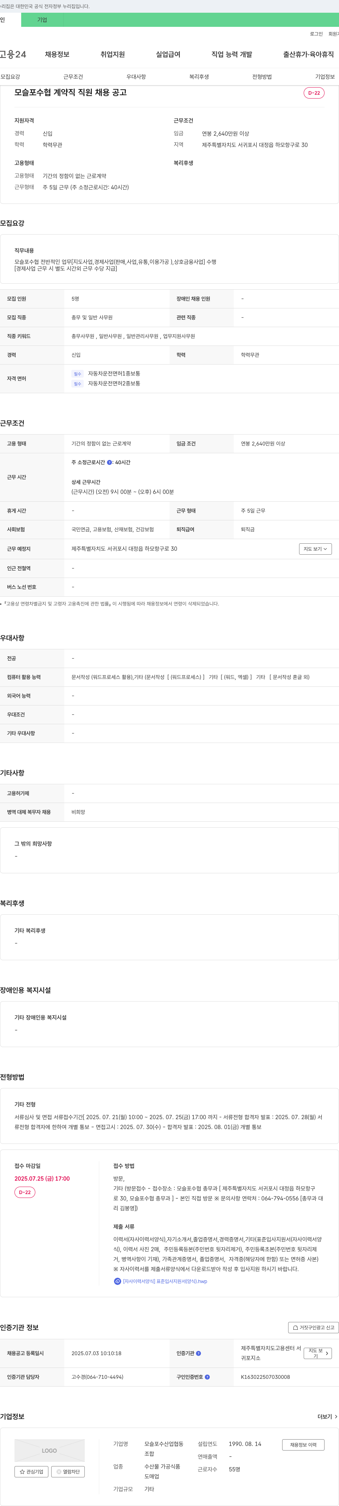Image resolution: width=339 pixels, height=1506 pixels.
Task: Click the 열람차단 button
Action: click(x=68, y=1471)
